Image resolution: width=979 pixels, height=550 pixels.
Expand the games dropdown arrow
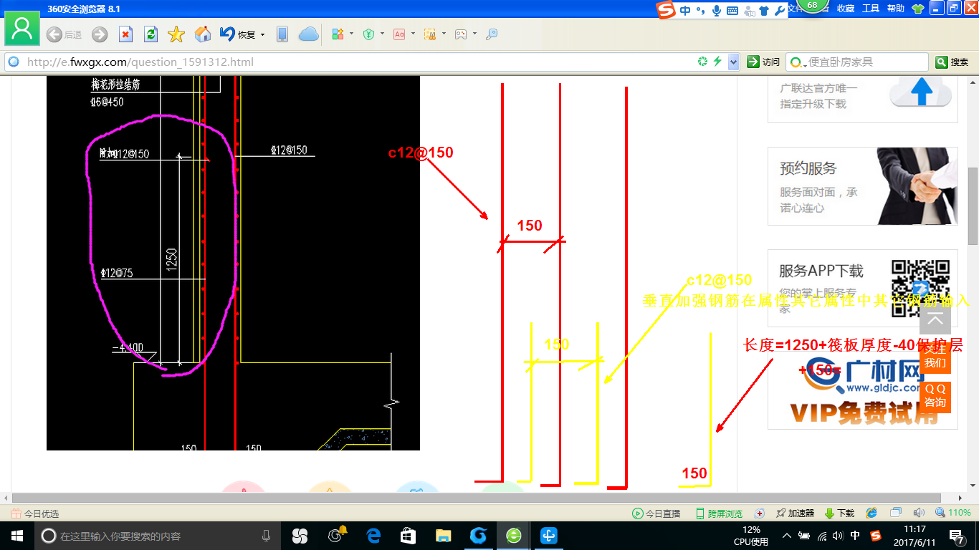coord(474,34)
